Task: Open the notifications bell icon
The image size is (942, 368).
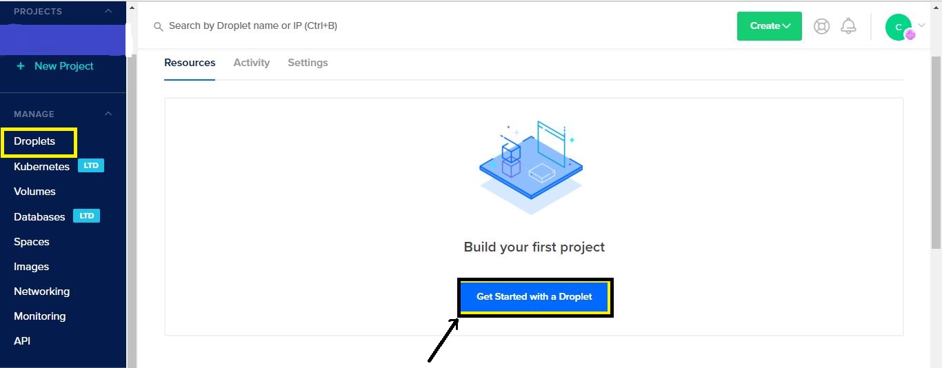Action: pyautogui.click(x=849, y=26)
